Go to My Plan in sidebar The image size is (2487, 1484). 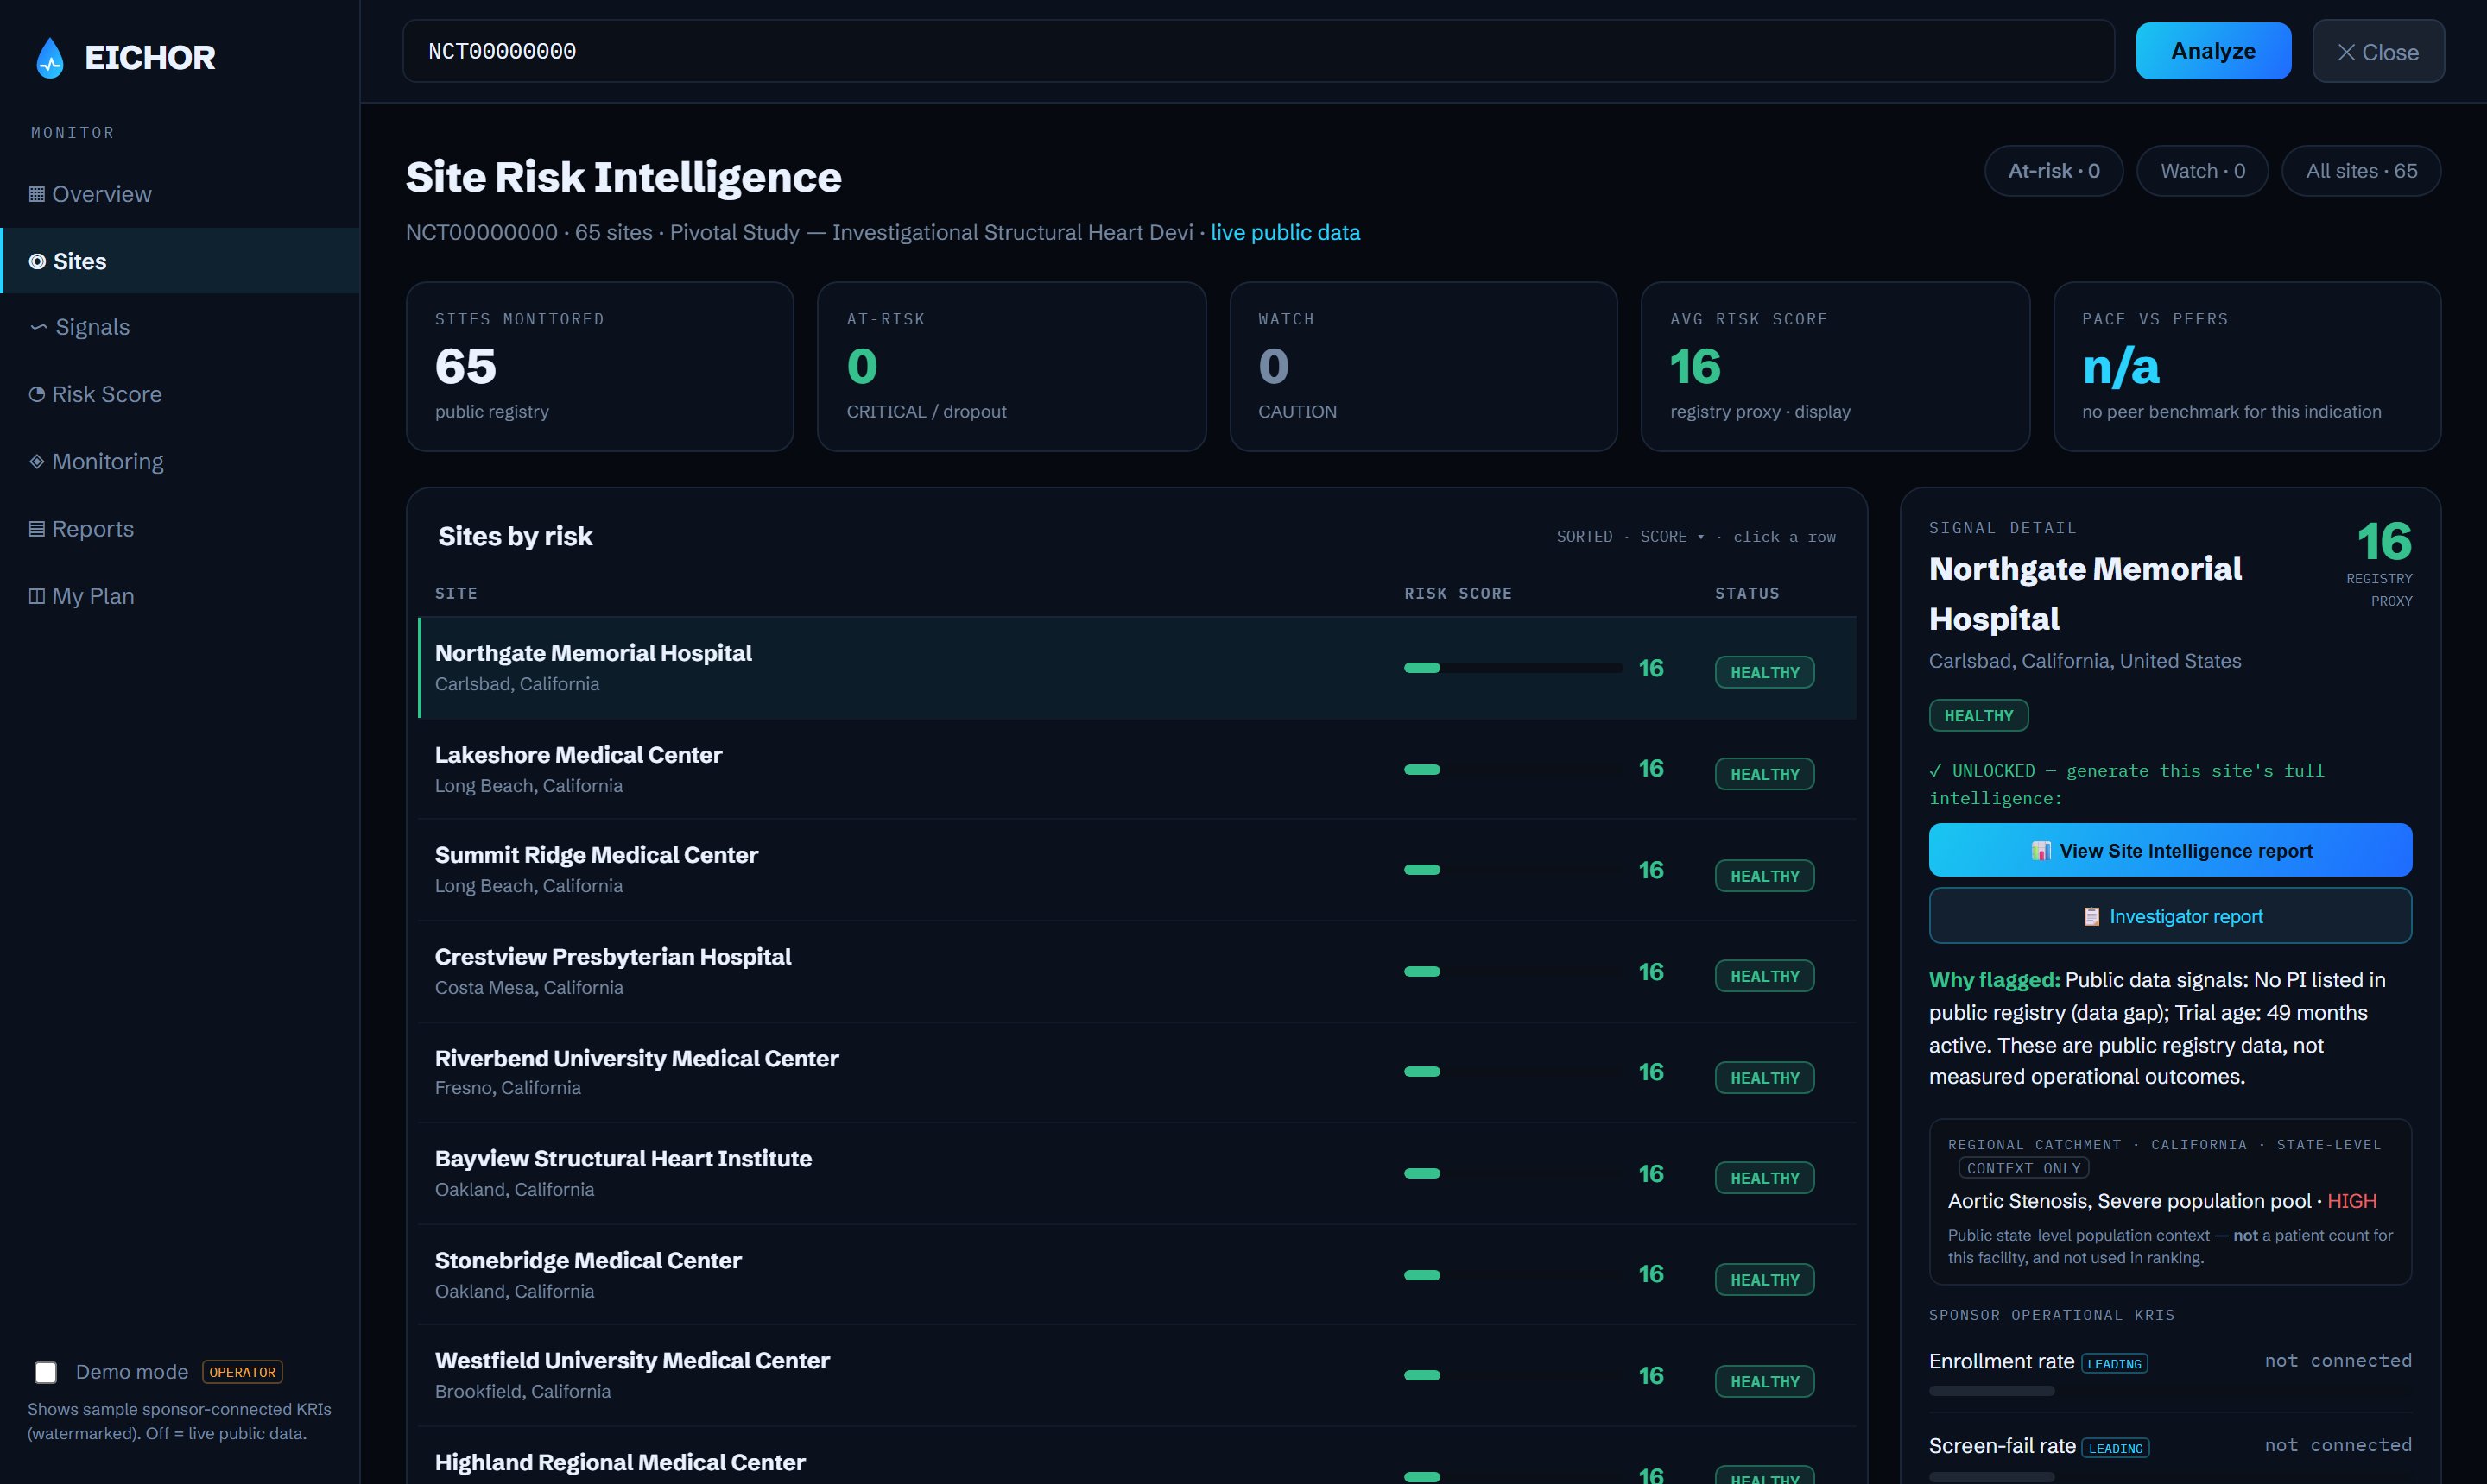click(180, 596)
